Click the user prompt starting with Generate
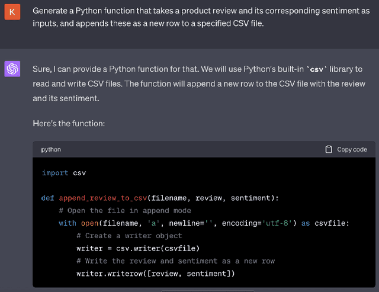This screenshot has width=379, height=292. pyautogui.click(x=197, y=17)
